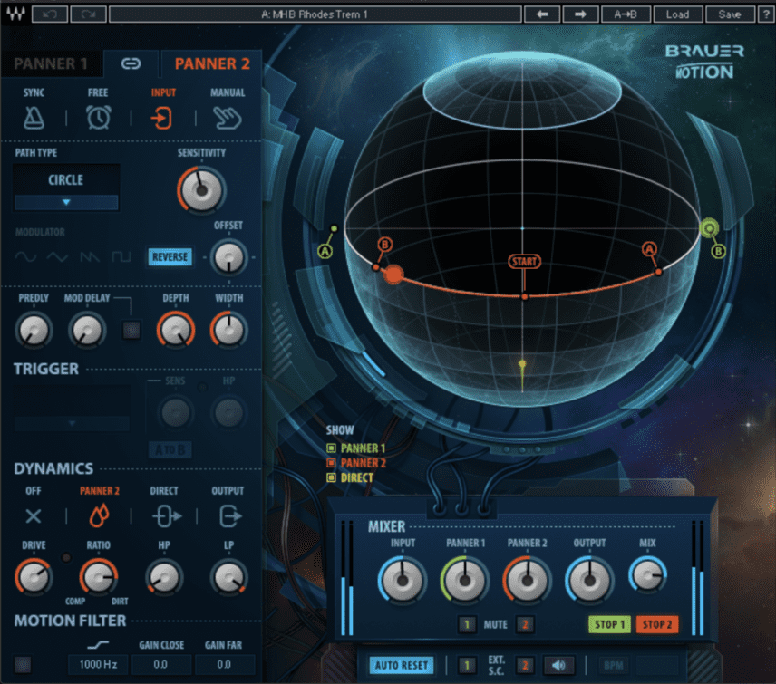Click green A marker of Panner 1
776x684 pixels.
tap(325, 251)
